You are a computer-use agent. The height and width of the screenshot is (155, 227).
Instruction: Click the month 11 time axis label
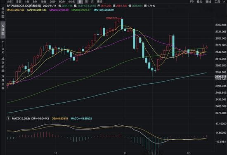(125, 153)
